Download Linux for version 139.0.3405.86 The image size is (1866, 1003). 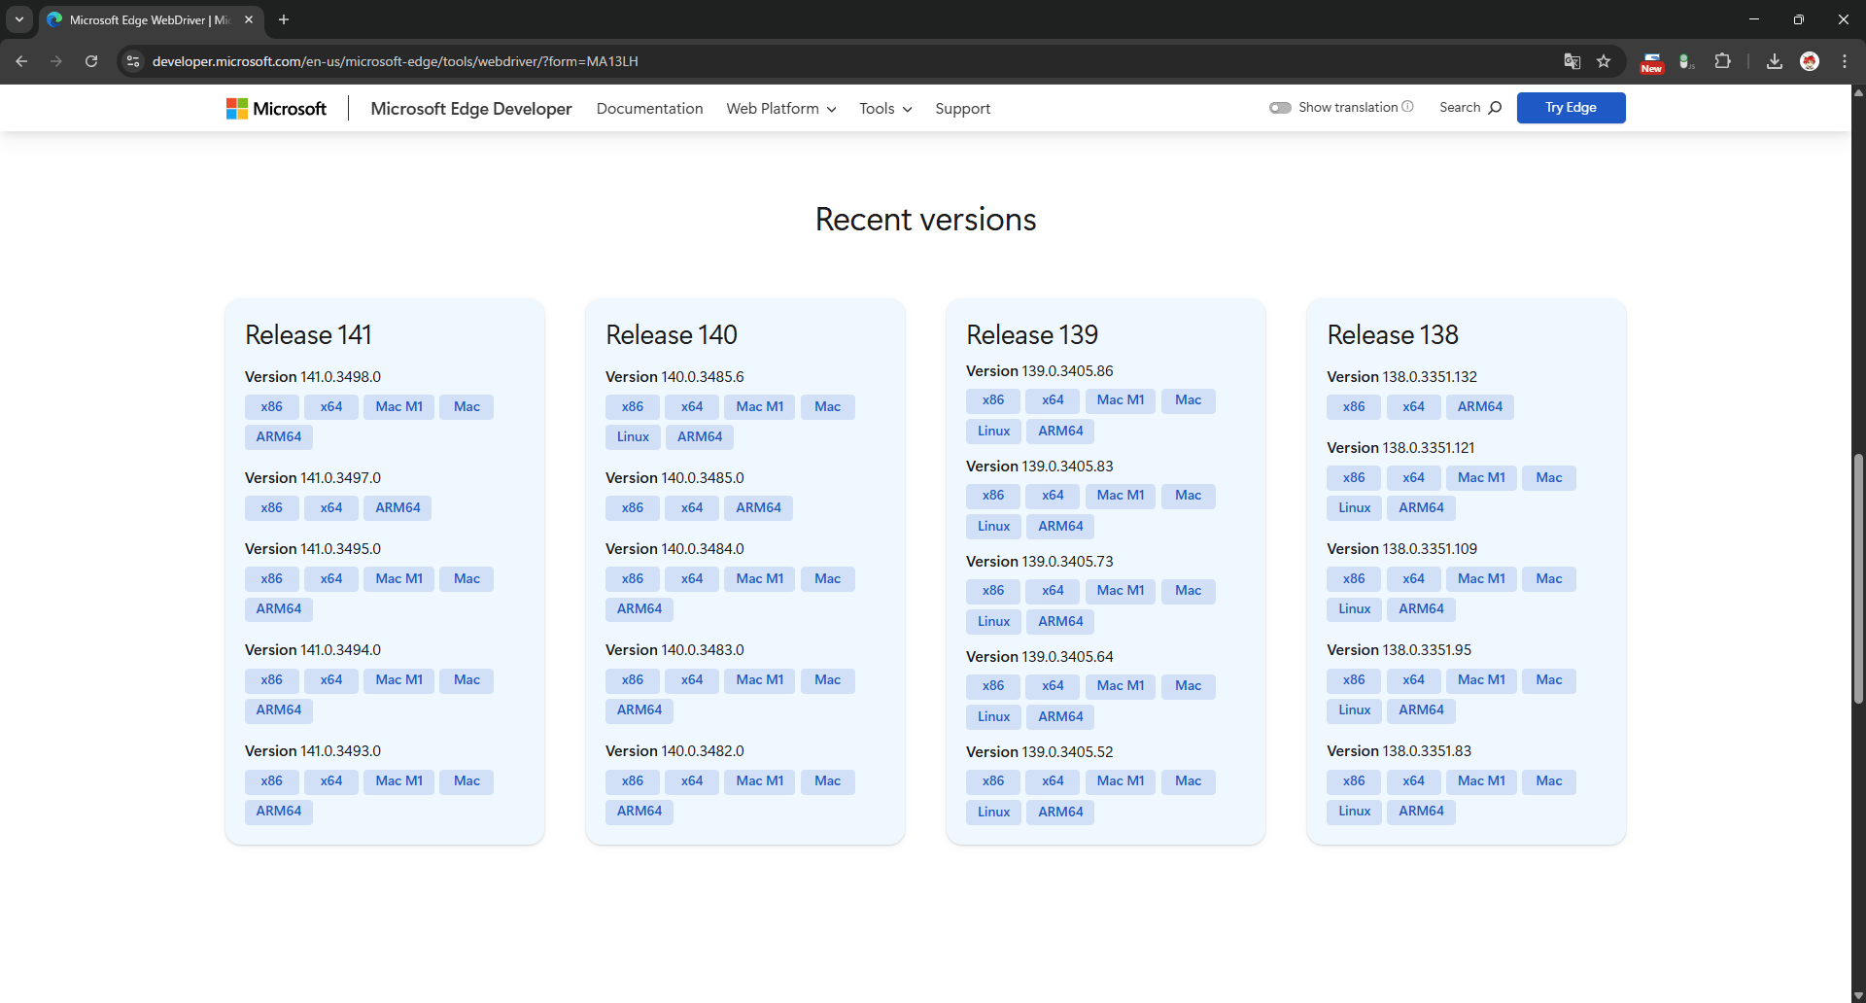tap(993, 432)
